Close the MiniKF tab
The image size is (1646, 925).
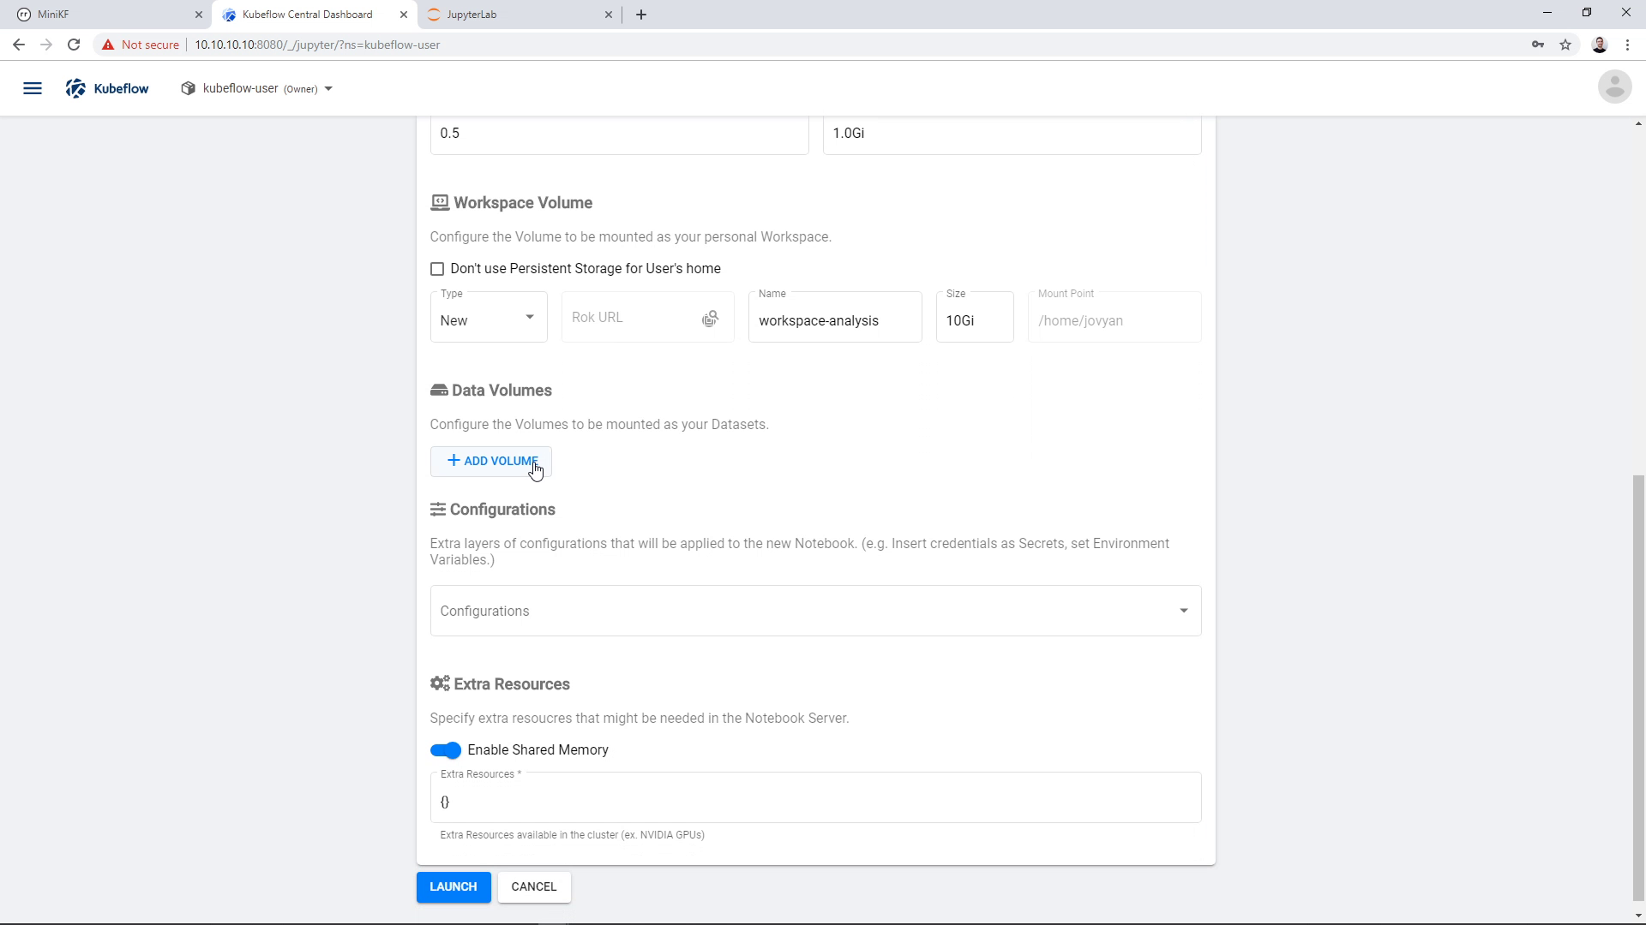[199, 15]
